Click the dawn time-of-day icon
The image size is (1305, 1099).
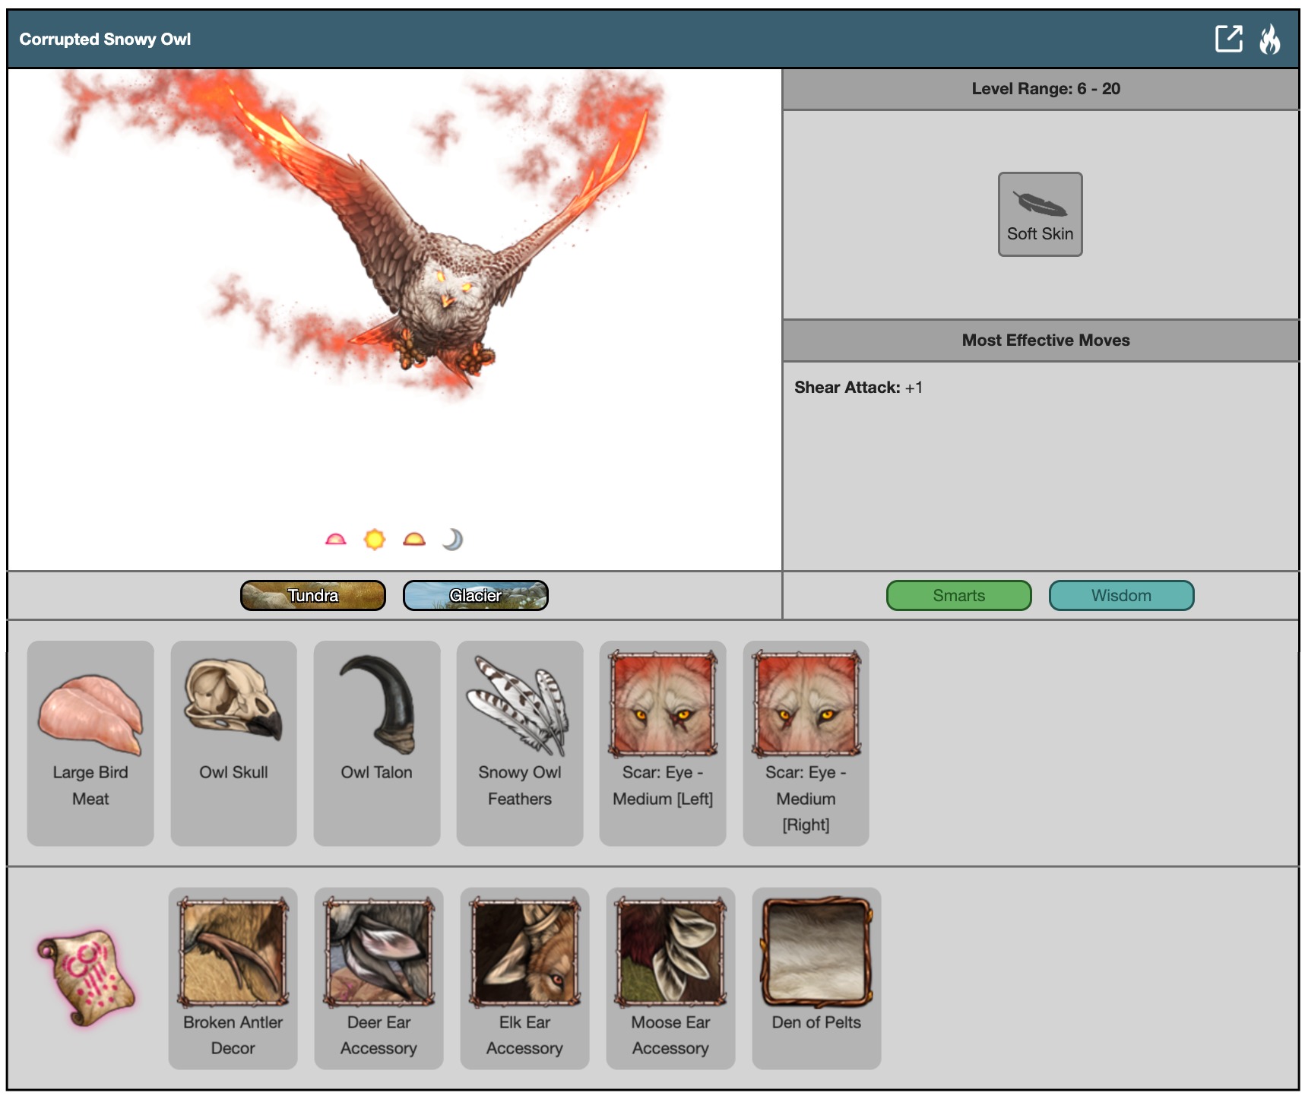click(335, 540)
